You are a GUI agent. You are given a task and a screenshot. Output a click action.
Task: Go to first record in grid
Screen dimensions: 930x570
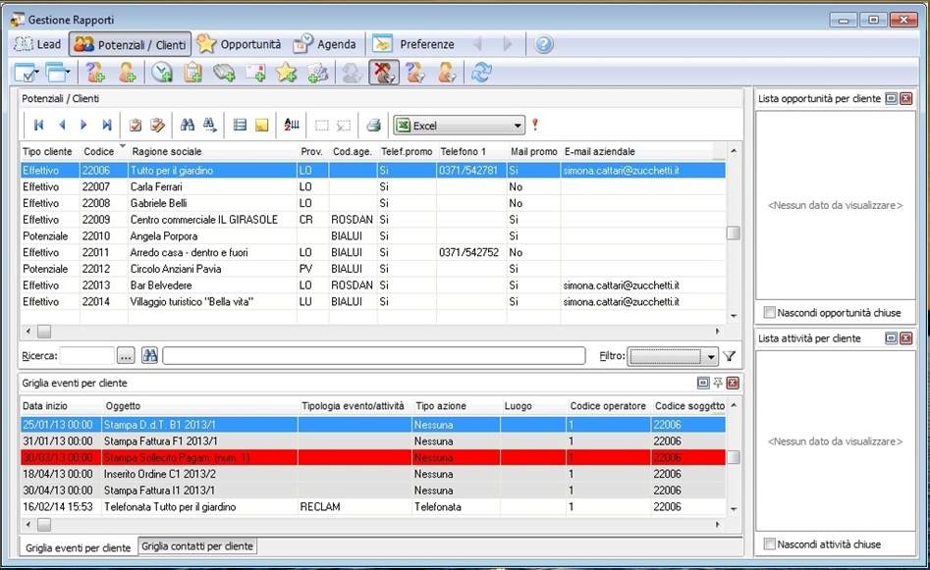[39, 125]
